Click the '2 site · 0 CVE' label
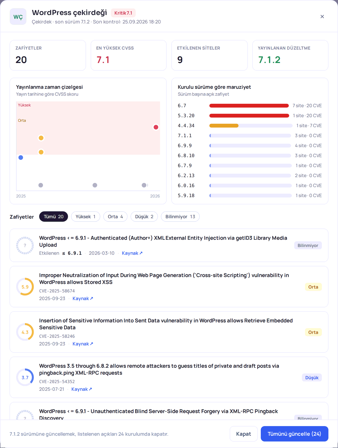 [x=308, y=175]
